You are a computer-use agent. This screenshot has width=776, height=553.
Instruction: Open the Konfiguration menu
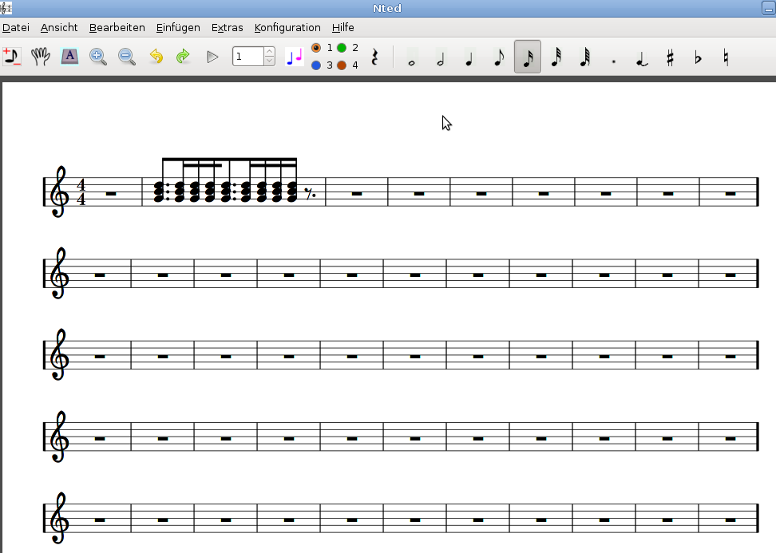(x=287, y=27)
